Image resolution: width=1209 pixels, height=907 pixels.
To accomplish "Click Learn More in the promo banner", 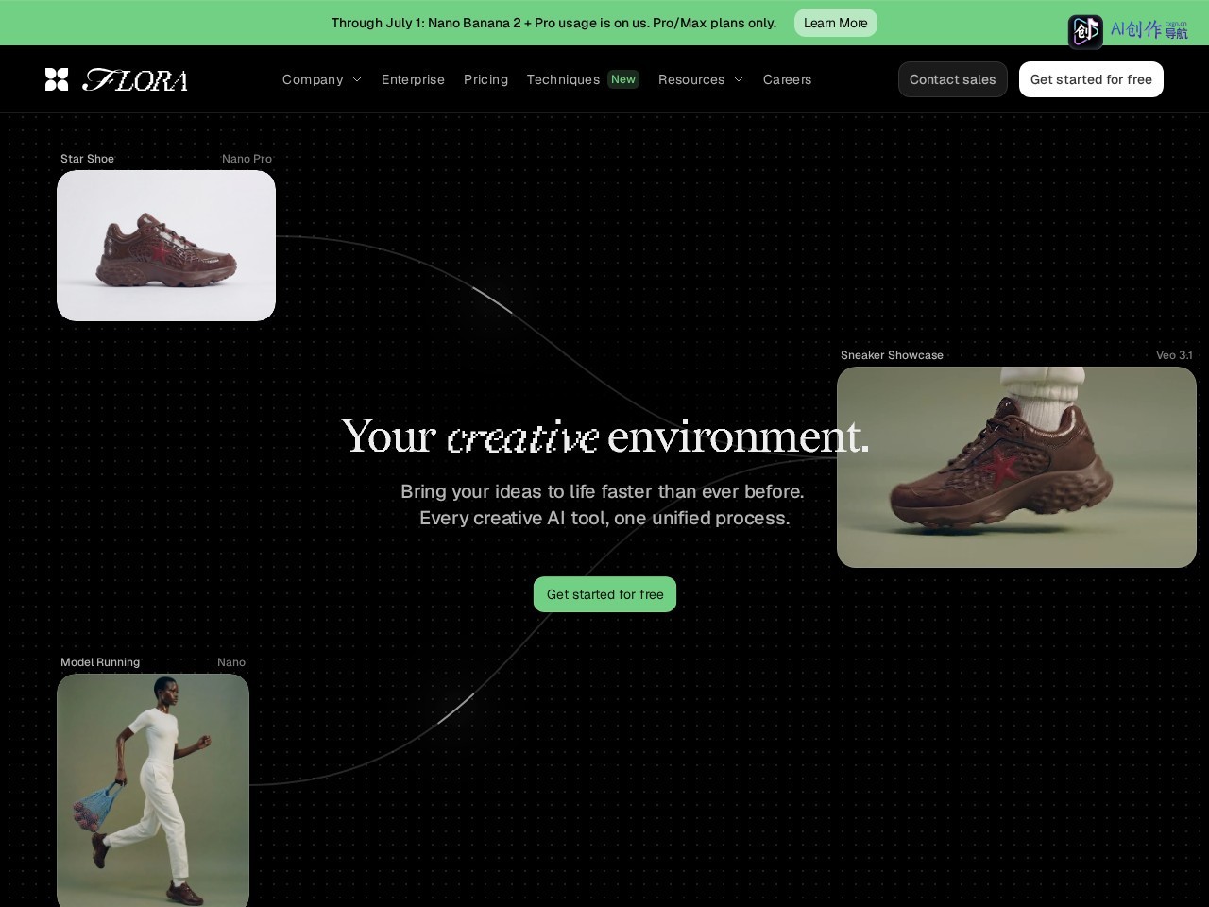I will click(x=835, y=23).
